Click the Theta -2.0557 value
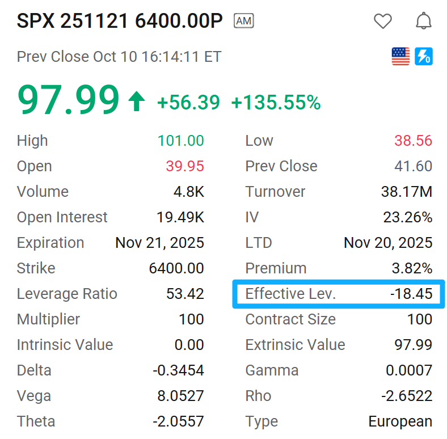 pos(178,421)
